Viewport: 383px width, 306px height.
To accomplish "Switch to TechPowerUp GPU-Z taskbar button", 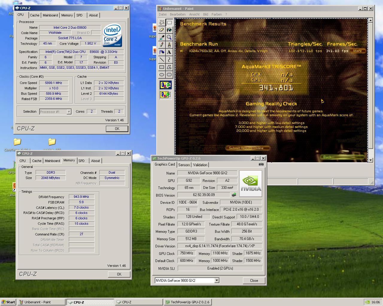I will pos(188,302).
